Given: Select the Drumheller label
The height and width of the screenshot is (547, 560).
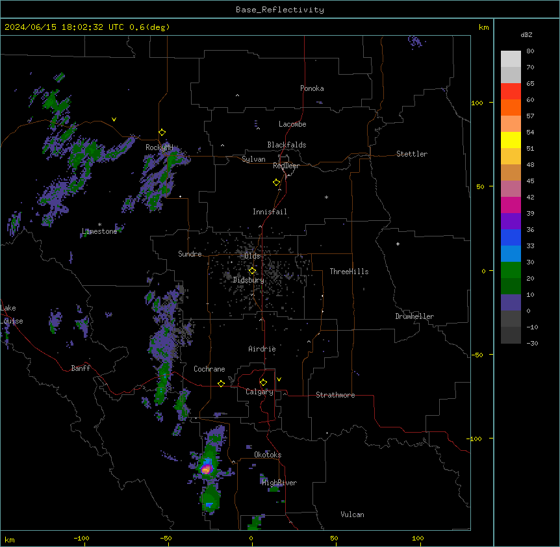Looking at the screenshot, I should coord(414,316).
